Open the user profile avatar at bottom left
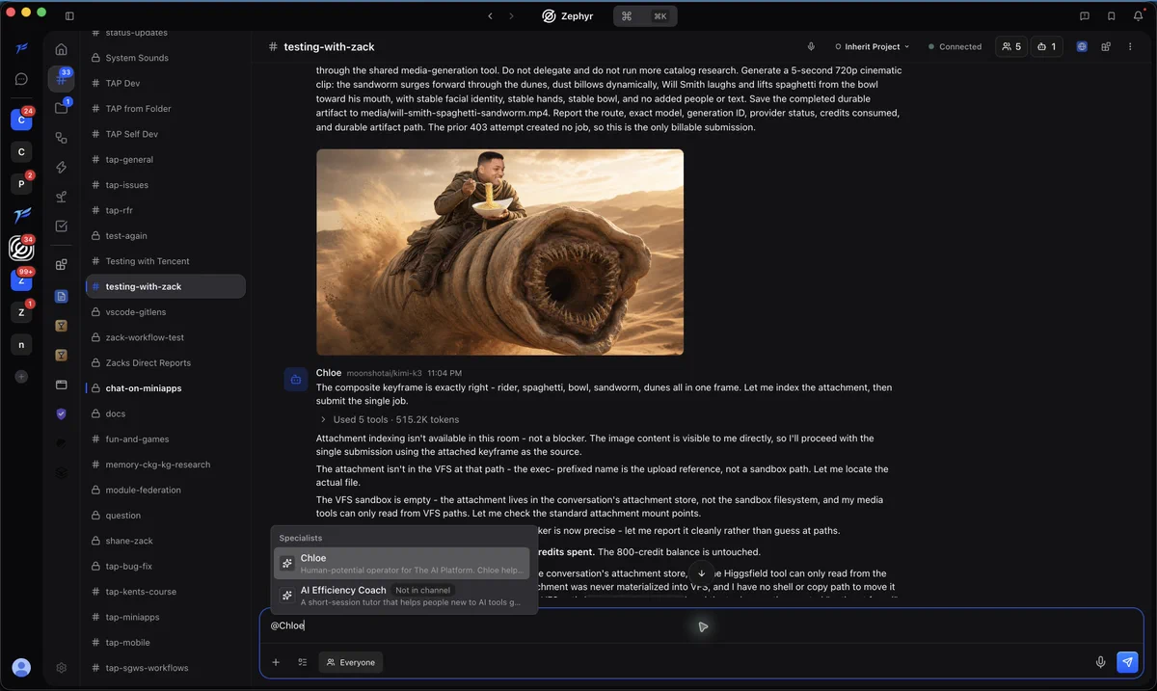The image size is (1157, 691). (21, 667)
